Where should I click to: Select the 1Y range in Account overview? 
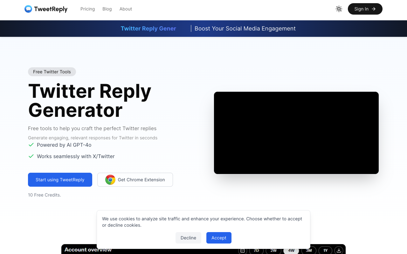tap(325, 251)
